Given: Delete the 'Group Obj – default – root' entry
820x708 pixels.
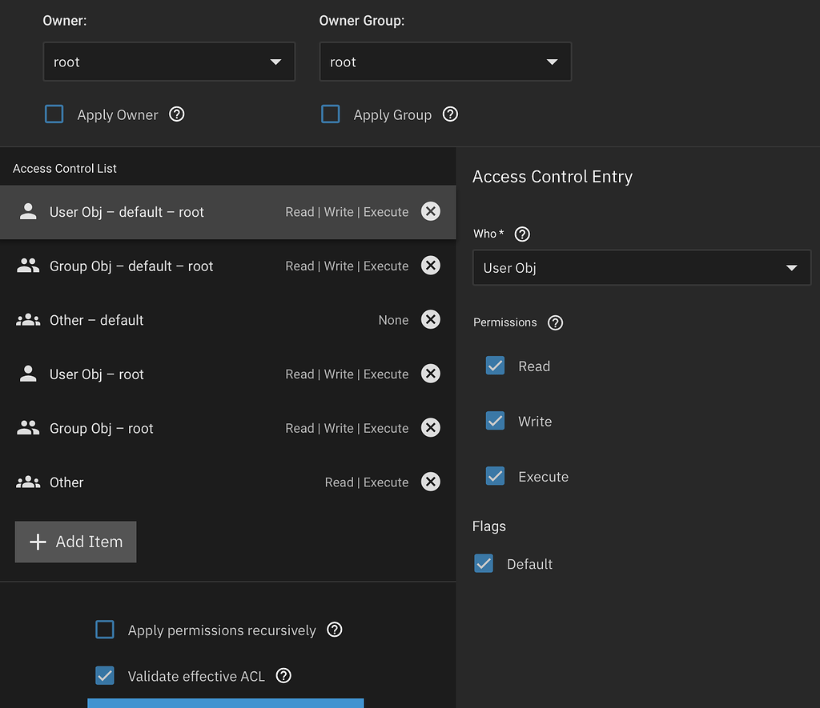Looking at the screenshot, I should coord(431,266).
